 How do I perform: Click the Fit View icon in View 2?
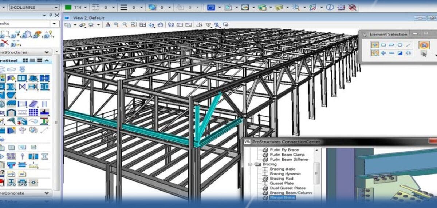142,25
